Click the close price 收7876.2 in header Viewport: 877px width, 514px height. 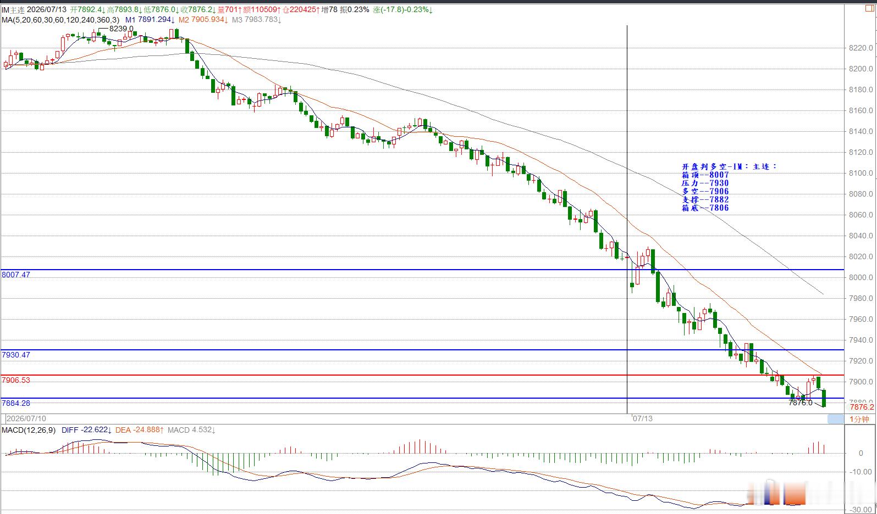click(x=199, y=10)
